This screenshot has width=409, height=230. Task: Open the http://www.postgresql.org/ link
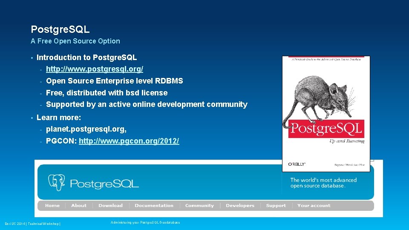[95, 69]
